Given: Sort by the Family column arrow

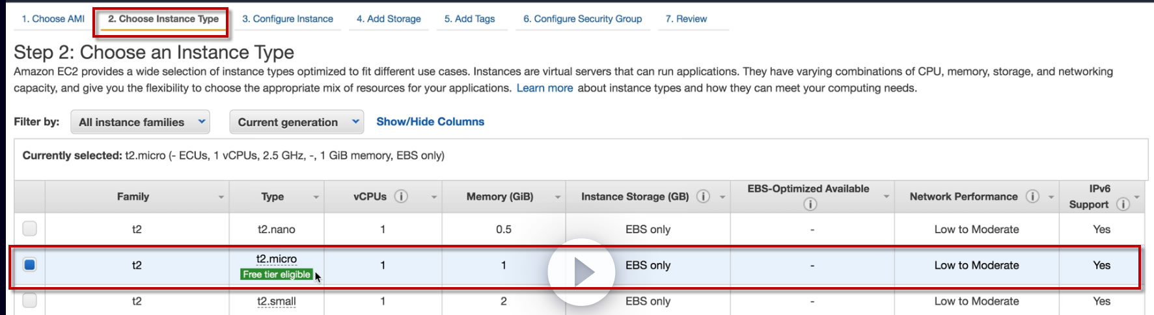Looking at the screenshot, I should (x=221, y=197).
